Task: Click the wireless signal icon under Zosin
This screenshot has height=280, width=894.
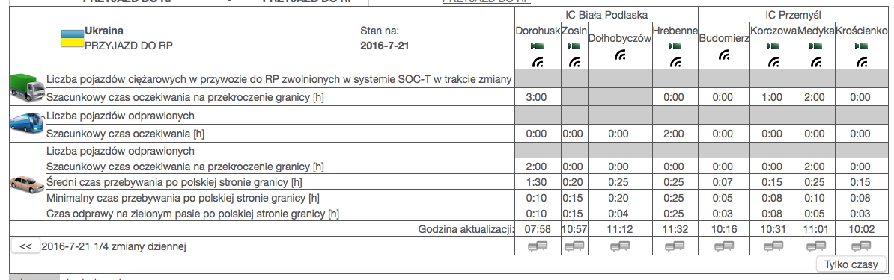Action: 574,62
